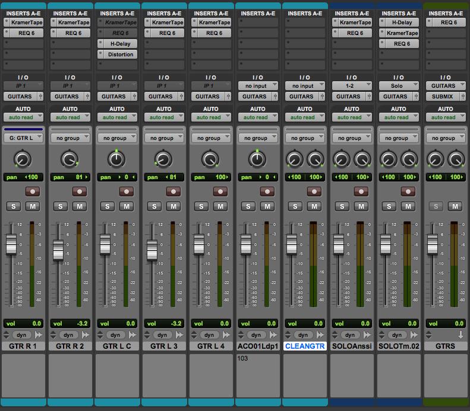The height and width of the screenshot is (411, 470).
Task: Click GTR R 2 track type stepper icon
Action: coord(53,334)
